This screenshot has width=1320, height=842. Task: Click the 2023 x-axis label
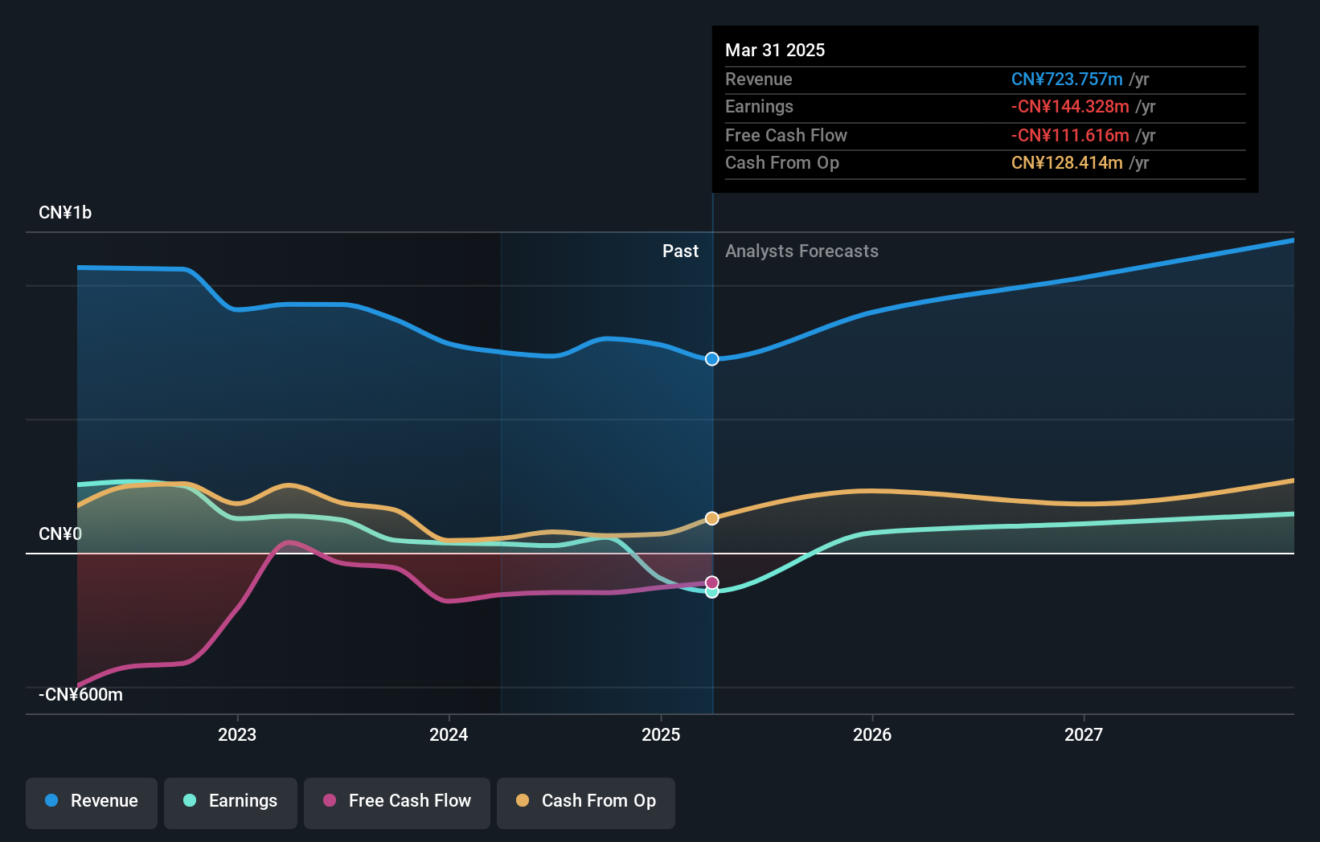[x=237, y=734]
